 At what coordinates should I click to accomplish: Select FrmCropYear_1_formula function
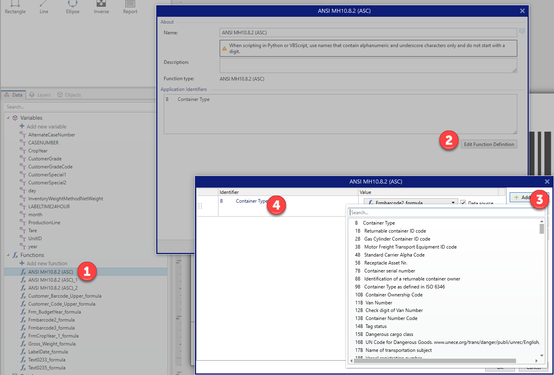tap(53, 336)
